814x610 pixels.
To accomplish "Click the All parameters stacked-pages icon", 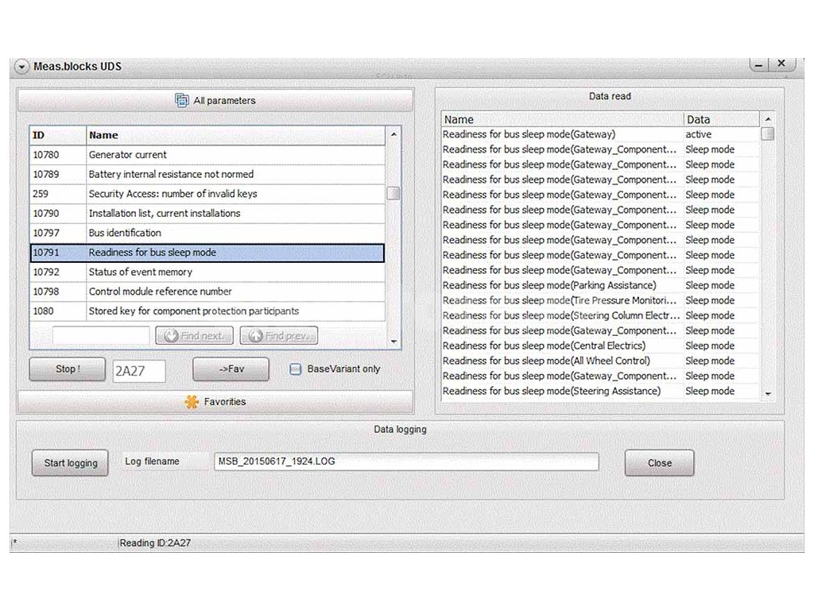I will (x=182, y=101).
